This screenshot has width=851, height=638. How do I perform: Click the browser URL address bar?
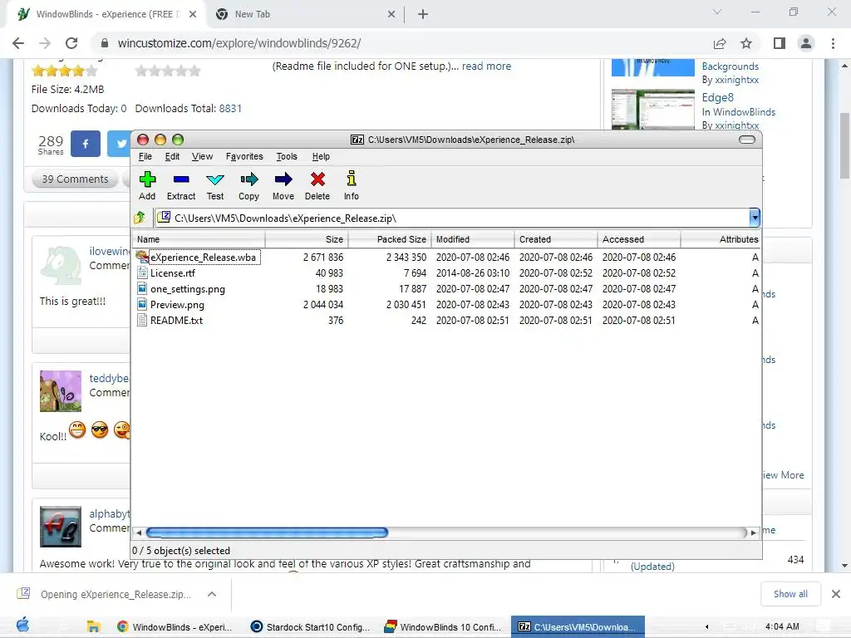pos(401,43)
